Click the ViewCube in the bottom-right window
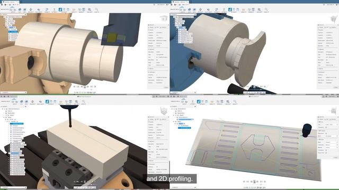 pos(333,111)
